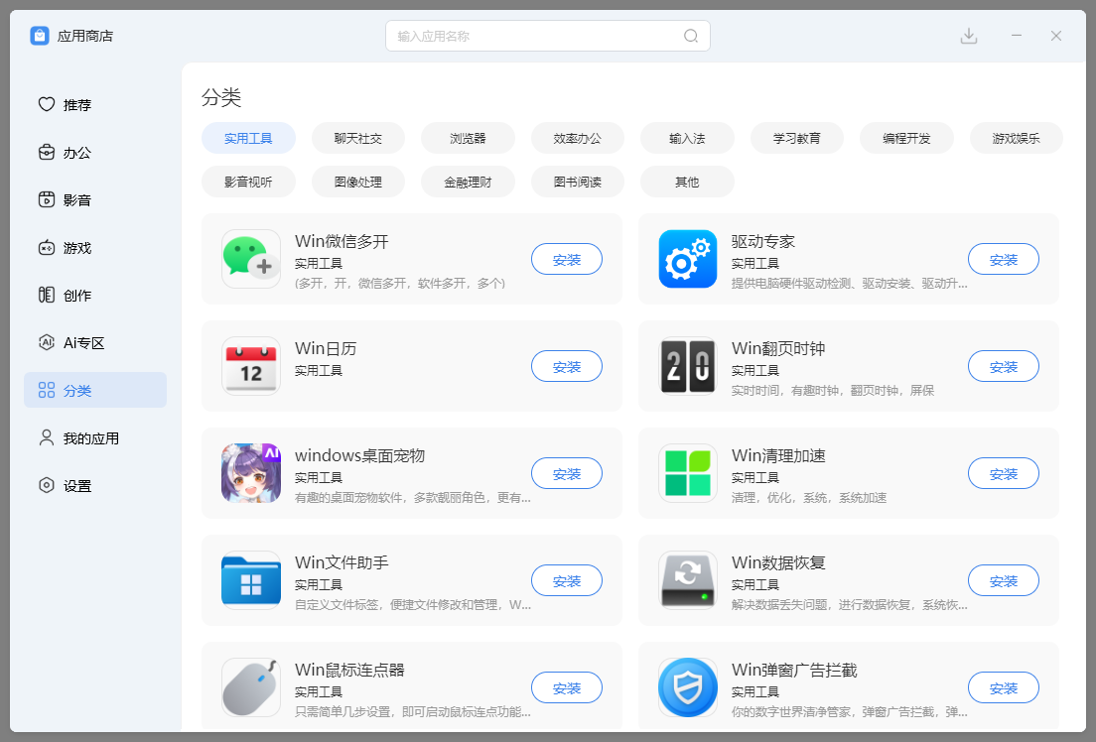This screenshot has height=742, width=1096.
Task: Click the Win数据恢复 drive icon
Action: [687, 580]
